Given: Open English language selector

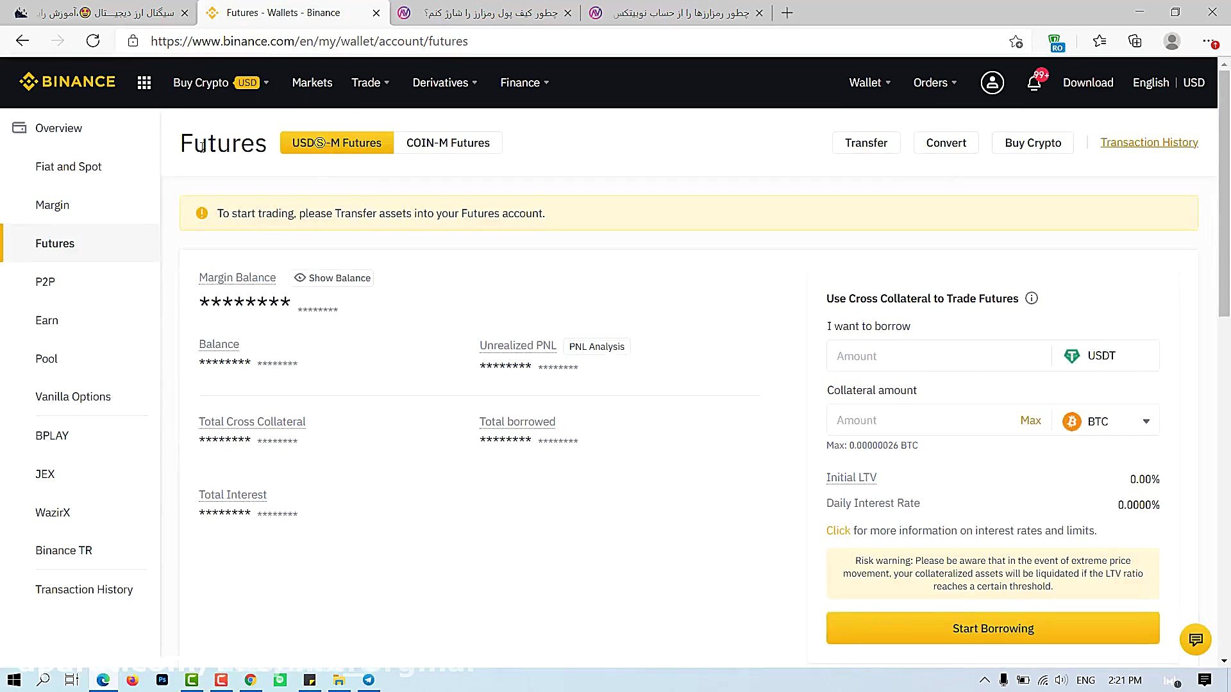Looking at the screenshot, I should click(1151, 83).
